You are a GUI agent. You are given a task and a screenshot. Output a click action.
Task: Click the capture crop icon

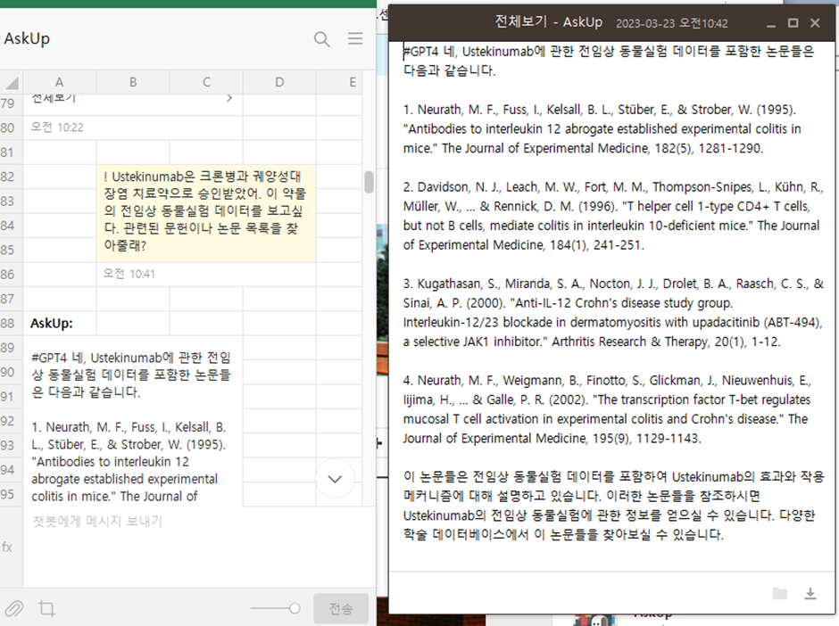[46, 608]
